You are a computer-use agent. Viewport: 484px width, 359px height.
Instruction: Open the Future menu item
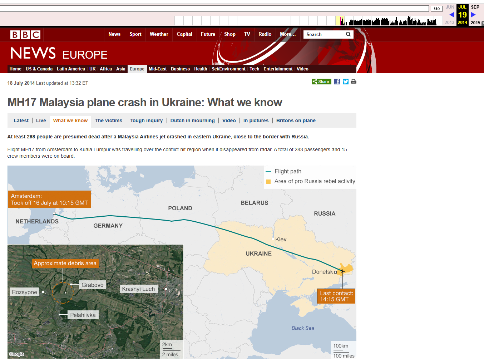coord(208,34)
